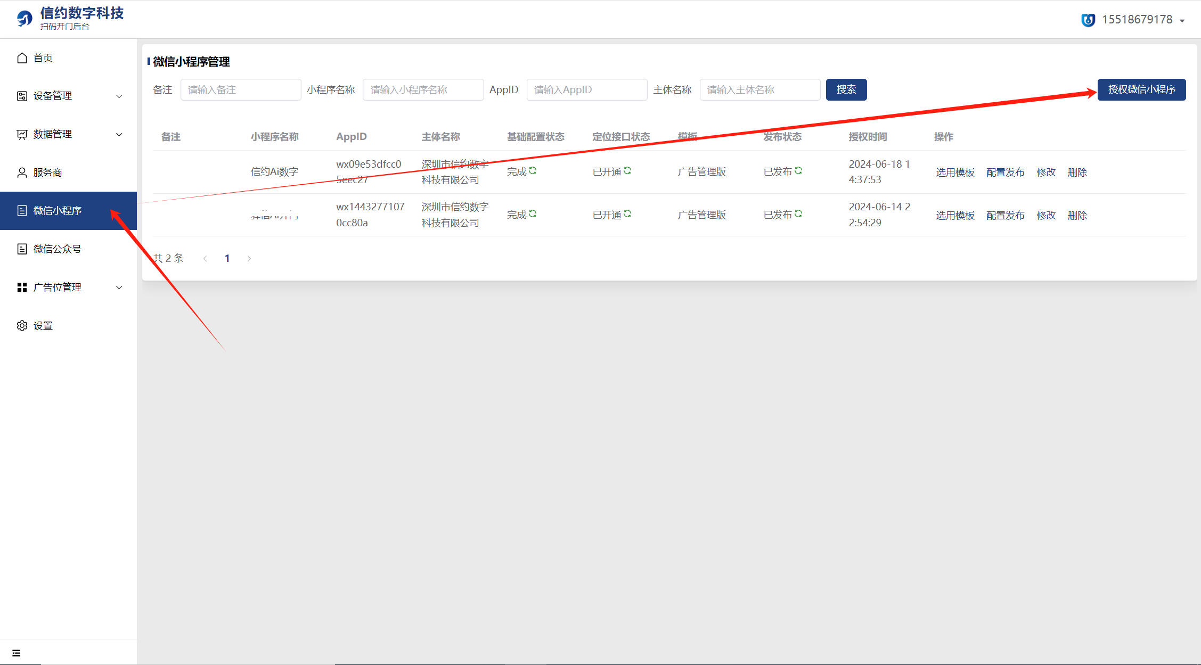Click the sidebar collapse hamburger icon

coord(17,653)
